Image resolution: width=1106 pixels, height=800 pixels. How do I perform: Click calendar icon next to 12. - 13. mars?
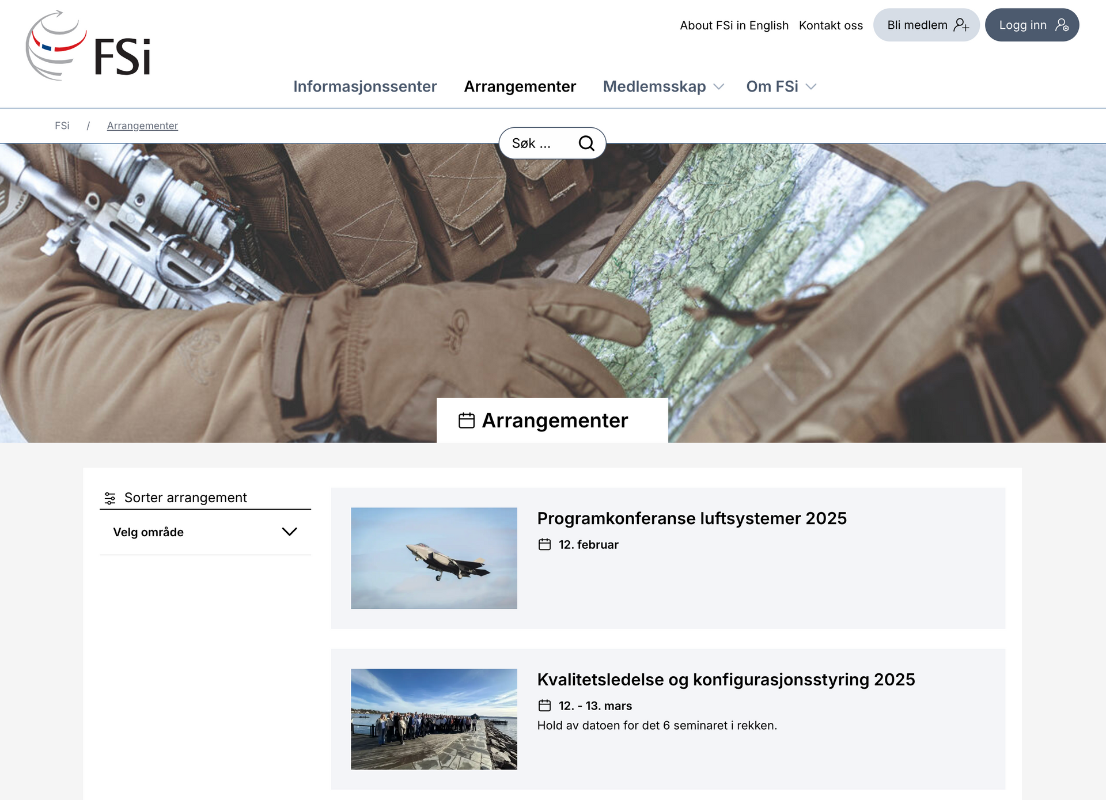544,706
